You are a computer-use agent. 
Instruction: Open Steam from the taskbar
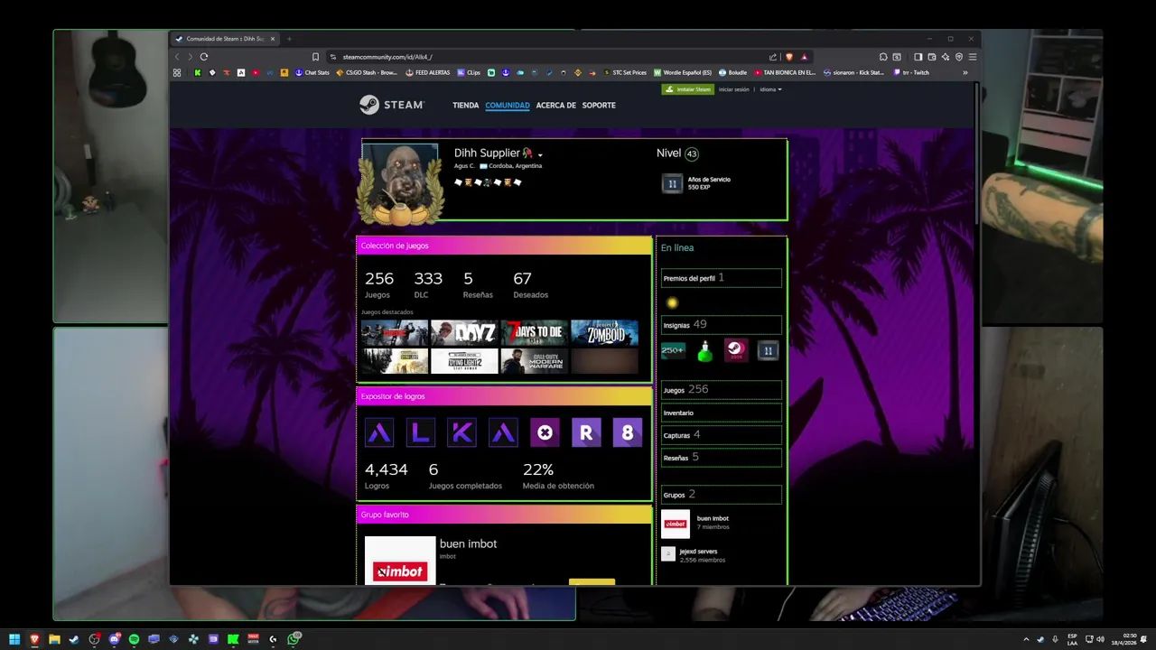pyautogui.click(x=74, y=639)
